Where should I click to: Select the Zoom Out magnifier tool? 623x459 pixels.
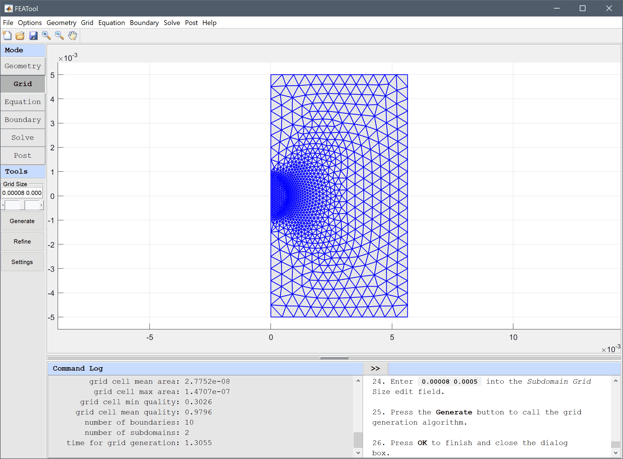point(59,36)
